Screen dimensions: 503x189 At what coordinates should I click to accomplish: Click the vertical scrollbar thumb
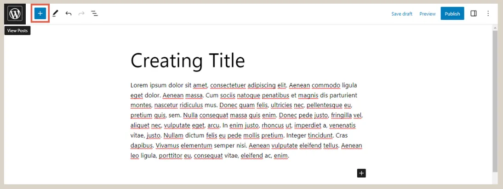(x=495, y=101)
